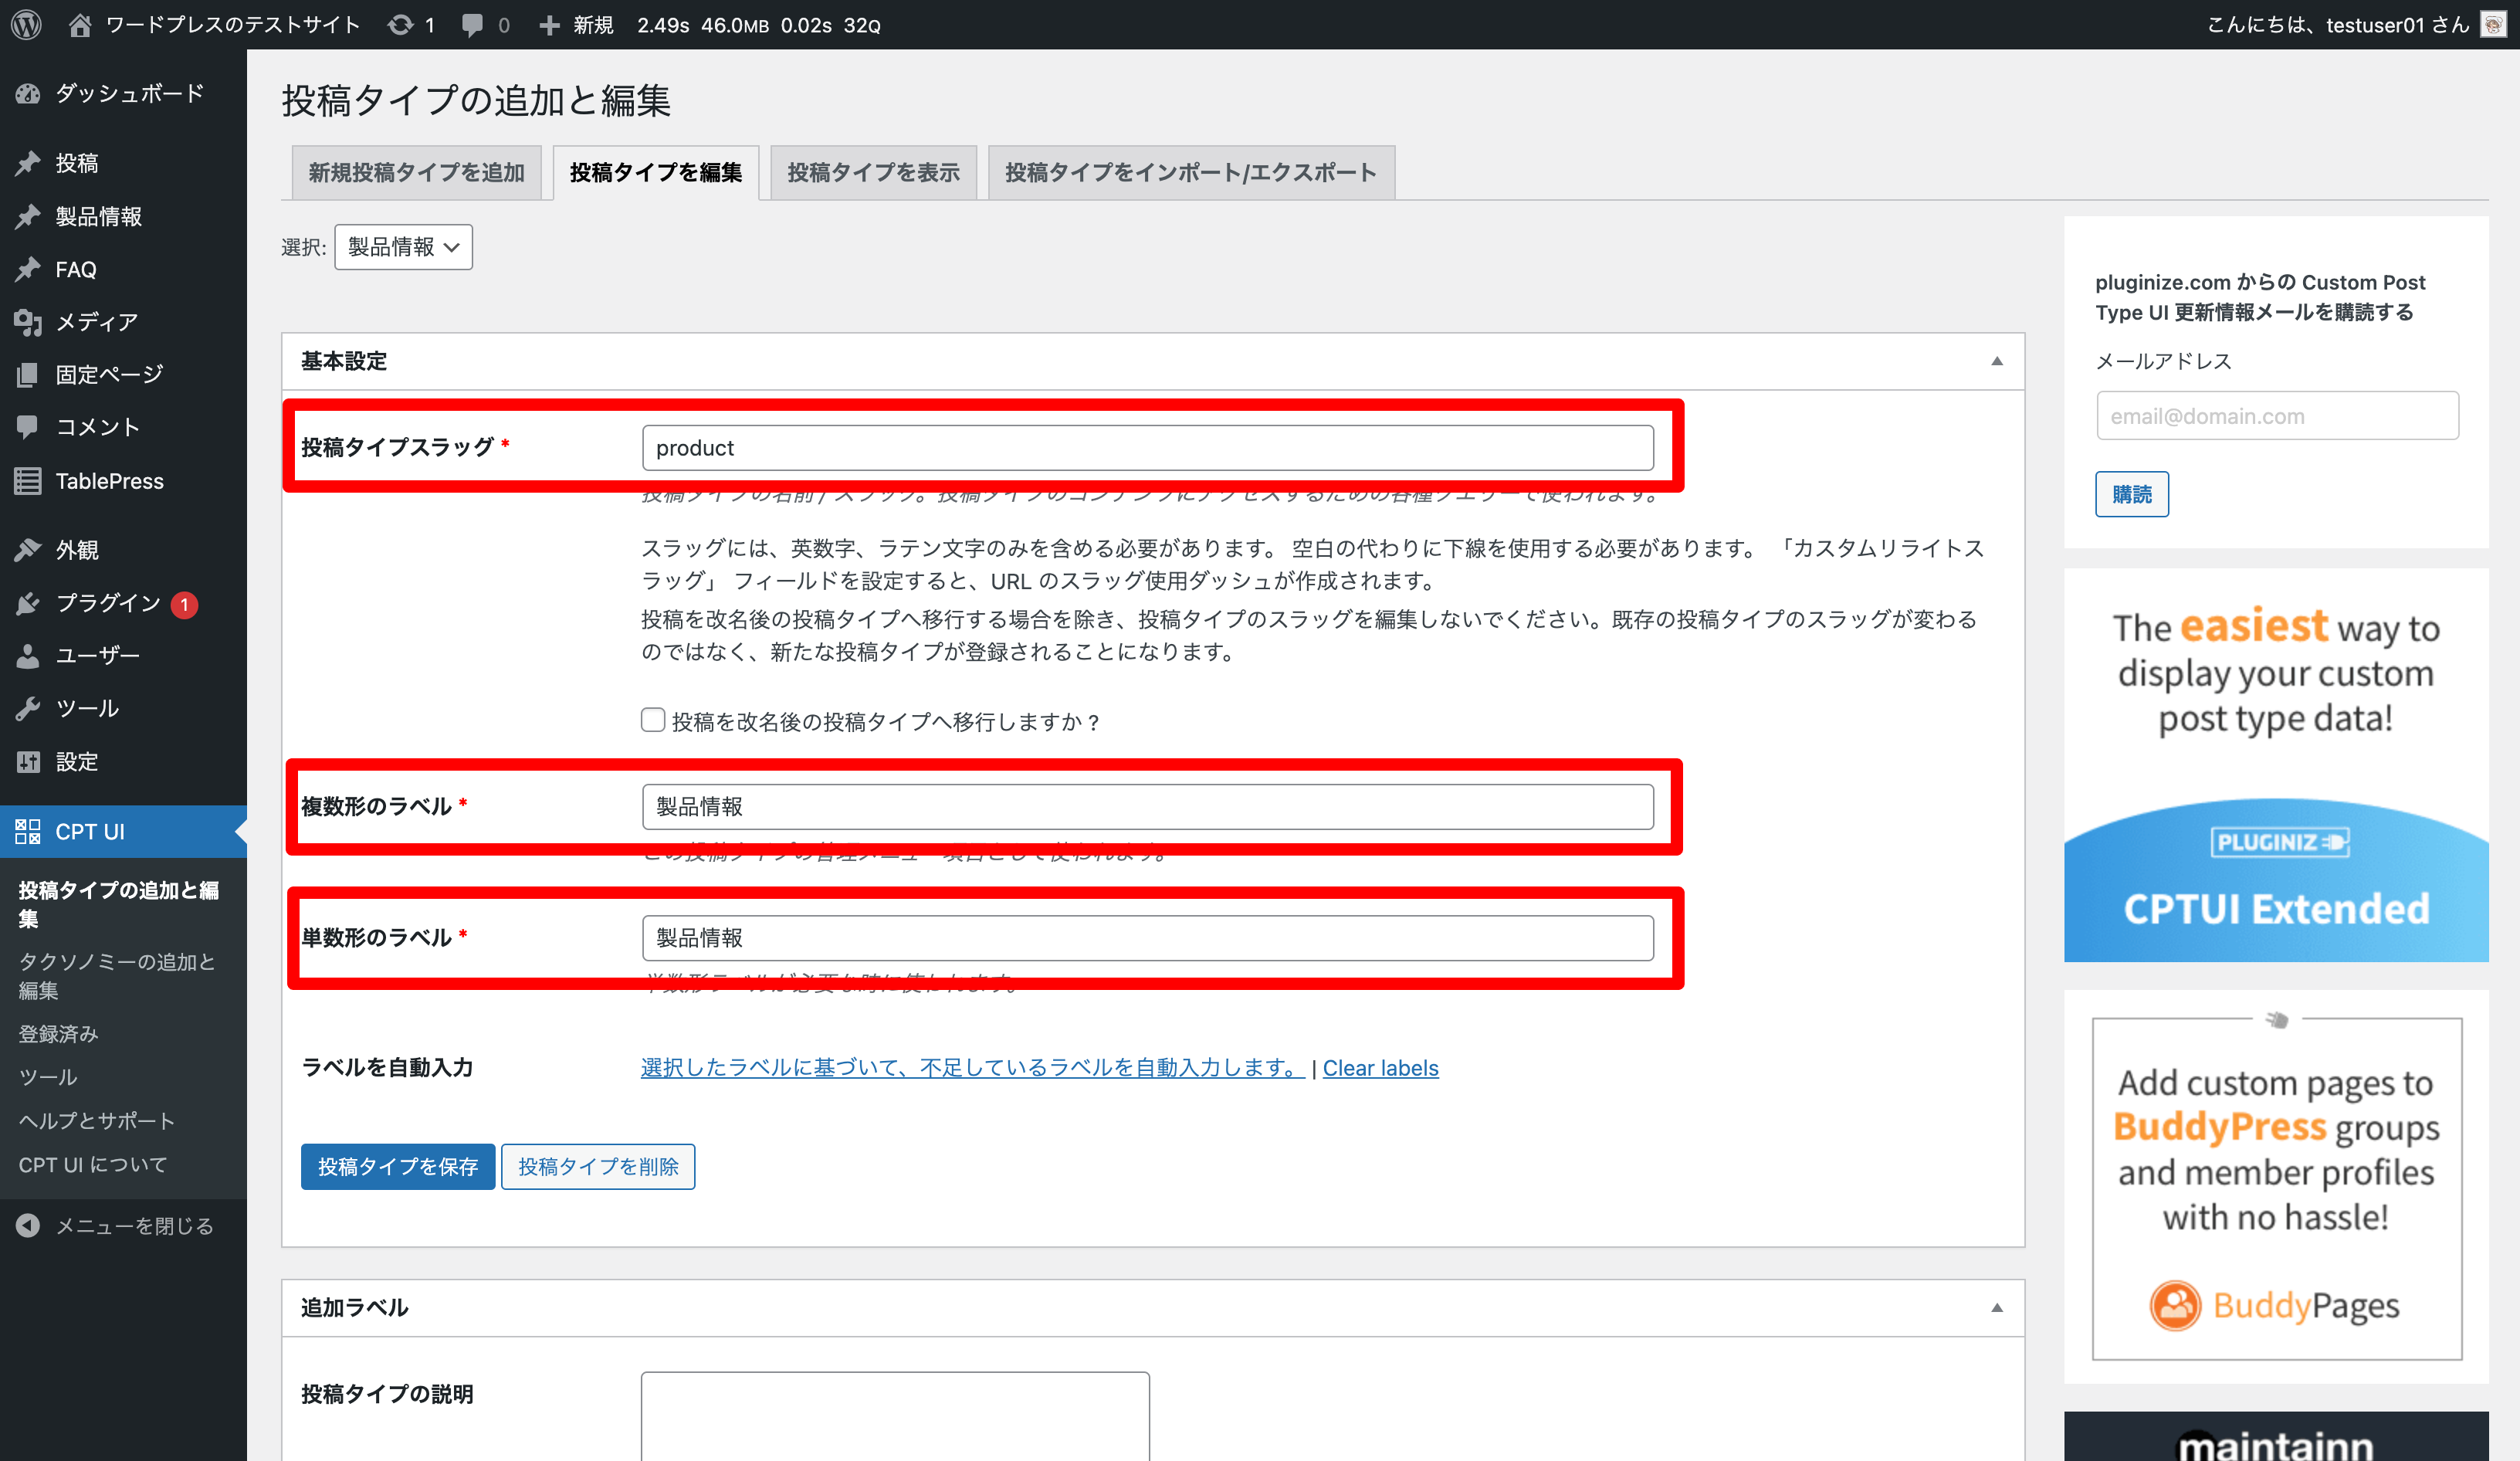Click the Clear labels link
2520x1461 pixels.
pos(1380,1068)
